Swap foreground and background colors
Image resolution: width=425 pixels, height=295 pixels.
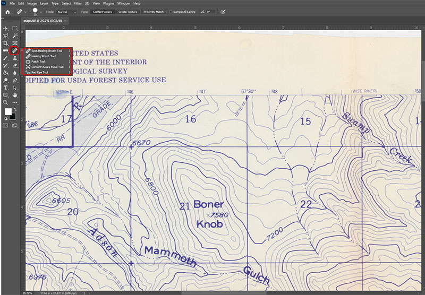click(15, 108)
